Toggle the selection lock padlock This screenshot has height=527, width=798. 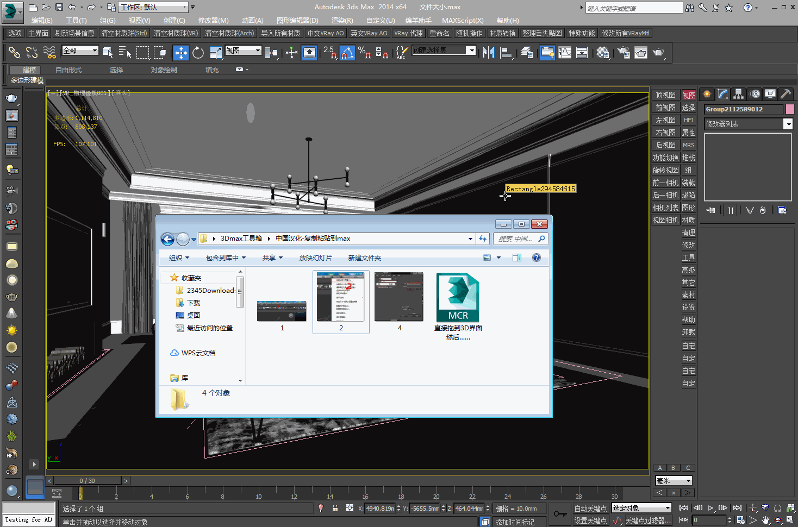coord(335,508)
